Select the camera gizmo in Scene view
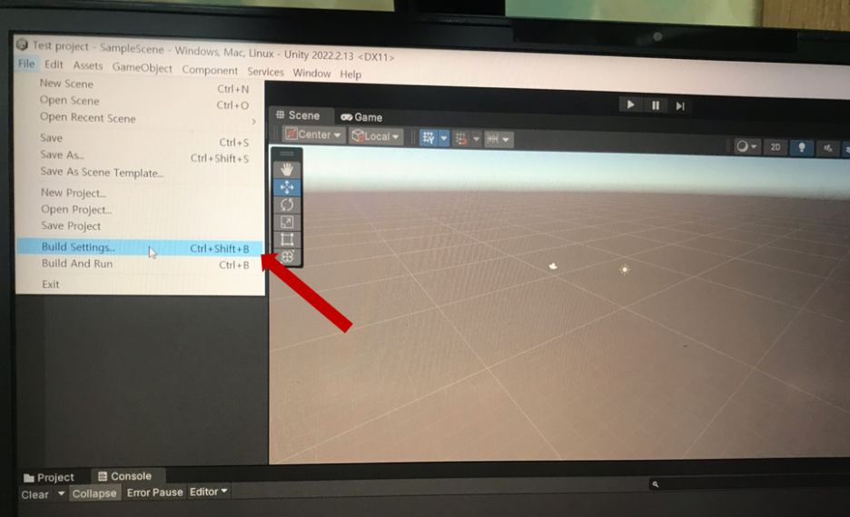This screenshot has height=517, width=850. click(x=553, y=266)
